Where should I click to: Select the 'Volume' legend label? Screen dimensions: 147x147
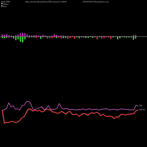pyautogui.click(x=6, y=4)
